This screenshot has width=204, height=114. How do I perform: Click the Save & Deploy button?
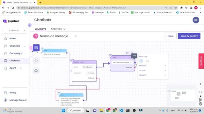pos(189,36)
